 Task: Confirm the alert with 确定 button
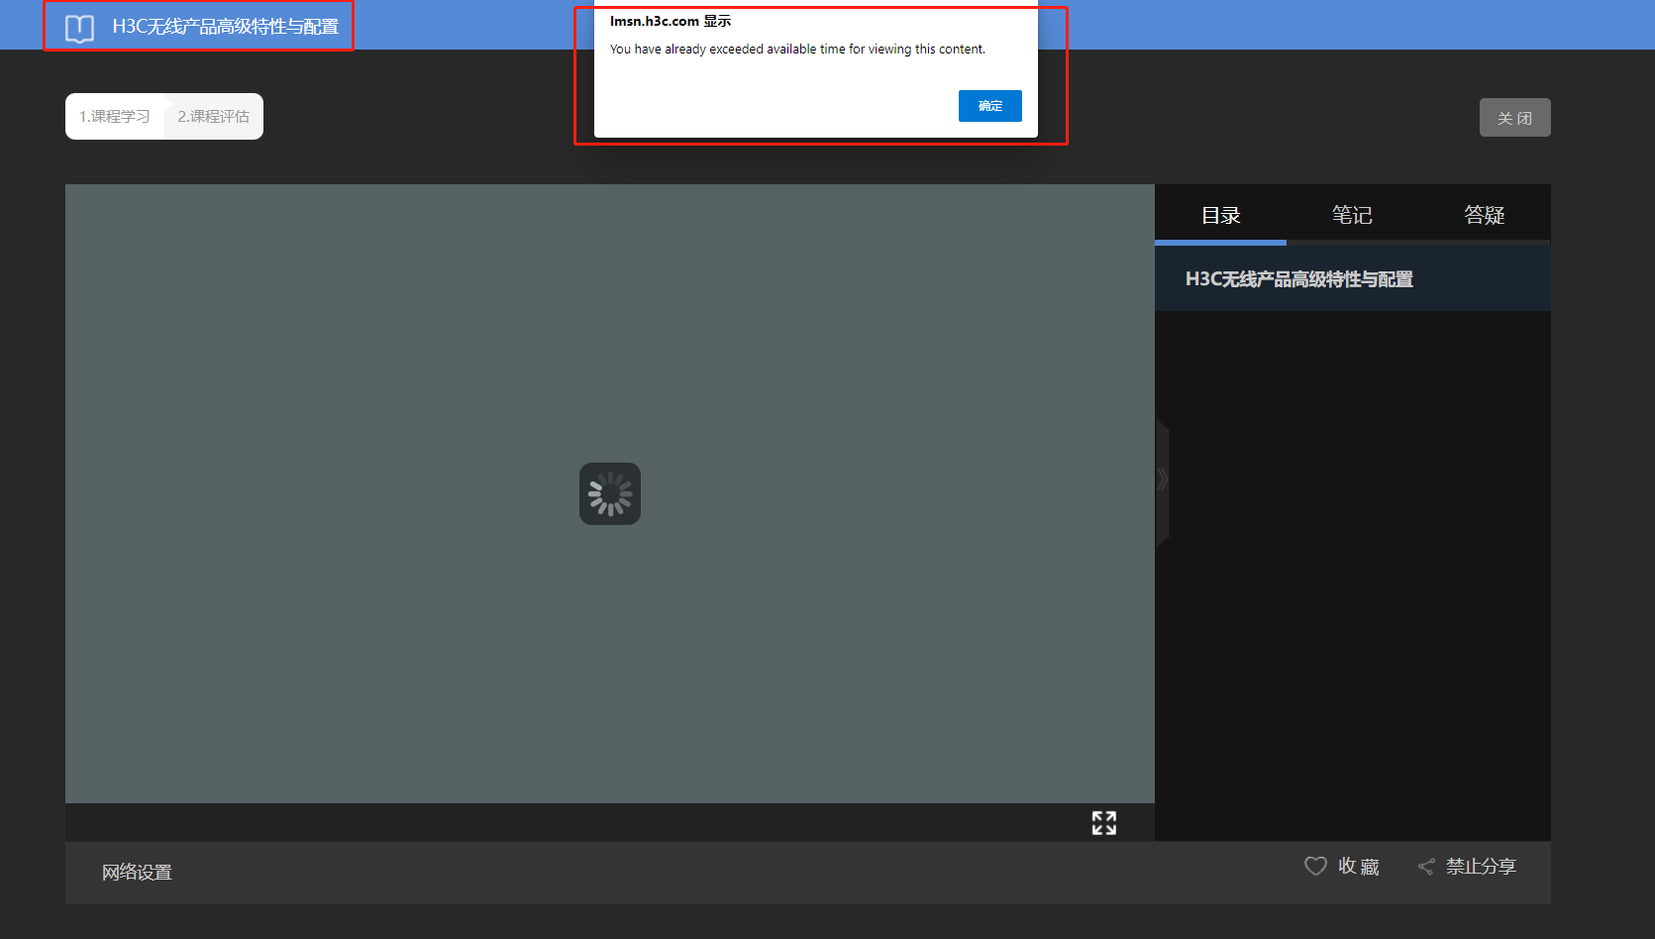click(x=990, y=106)
